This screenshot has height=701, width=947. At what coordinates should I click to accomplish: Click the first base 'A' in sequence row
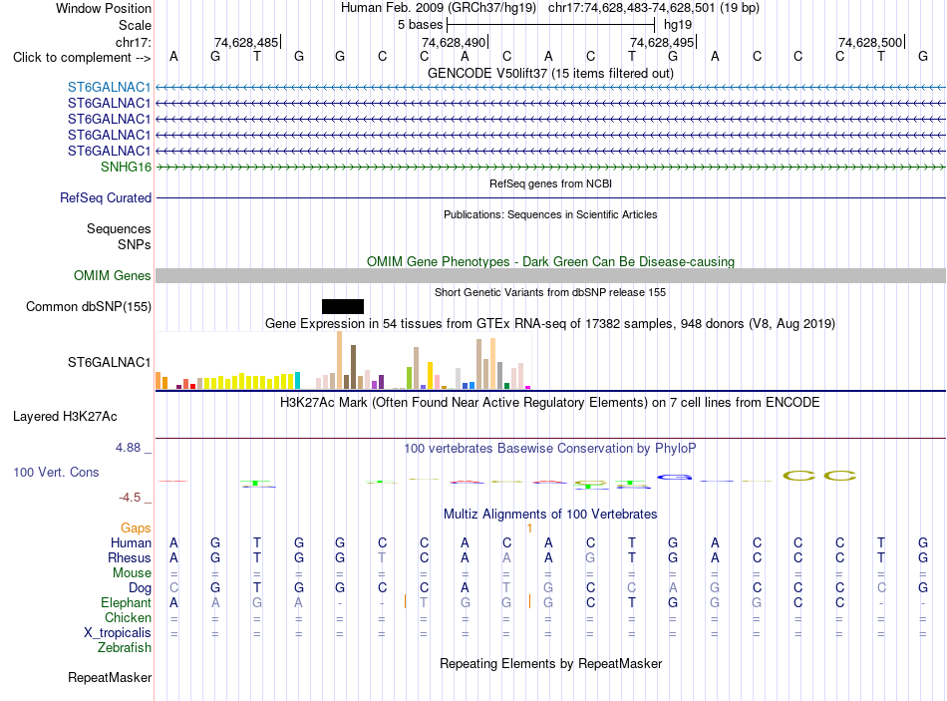173,56
